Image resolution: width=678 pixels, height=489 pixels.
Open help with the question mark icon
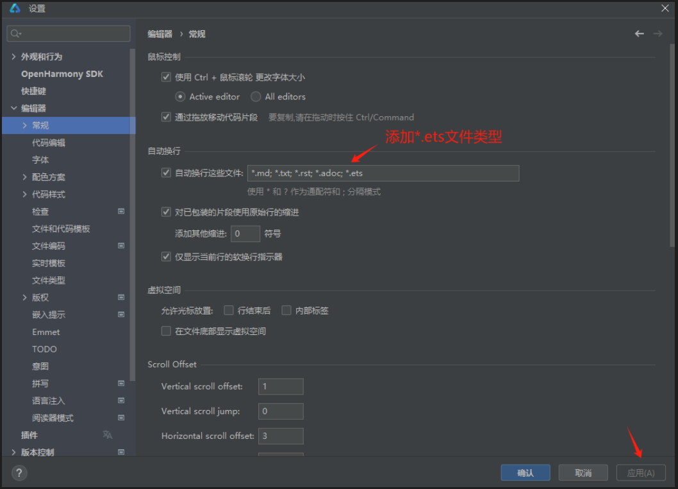coord(19,472)
